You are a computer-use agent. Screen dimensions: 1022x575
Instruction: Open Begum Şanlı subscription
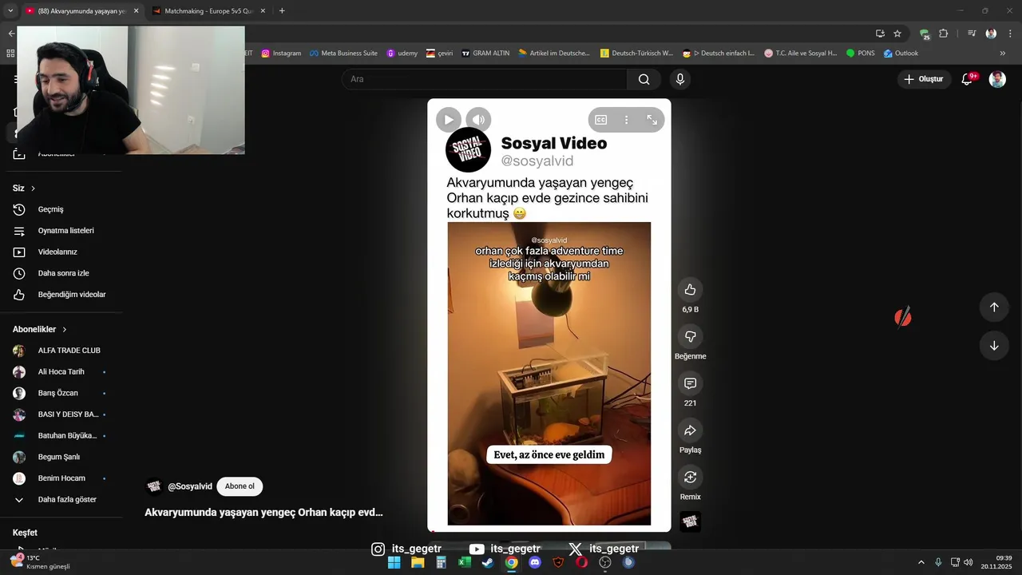click(x=61, y=457)
